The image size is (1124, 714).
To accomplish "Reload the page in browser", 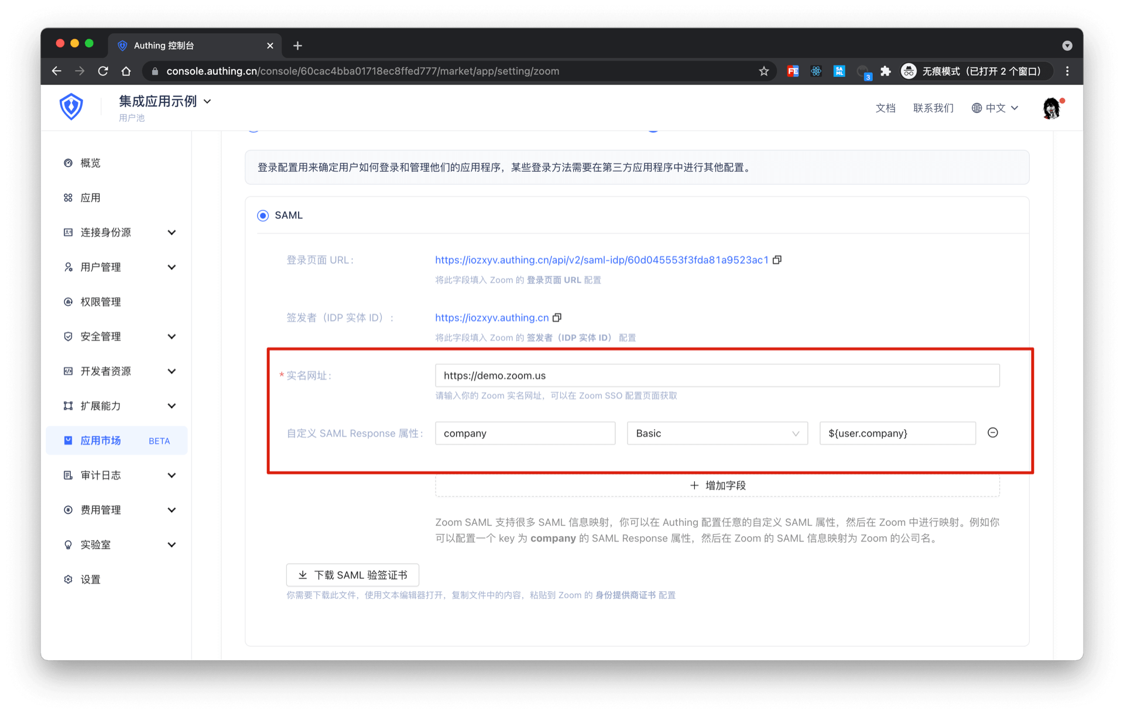I will pos(103,71).
